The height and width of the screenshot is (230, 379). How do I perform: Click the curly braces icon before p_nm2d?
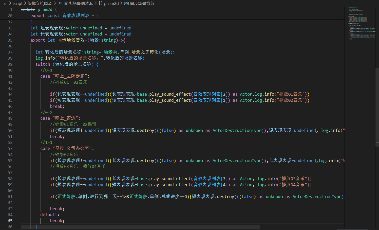101,3
